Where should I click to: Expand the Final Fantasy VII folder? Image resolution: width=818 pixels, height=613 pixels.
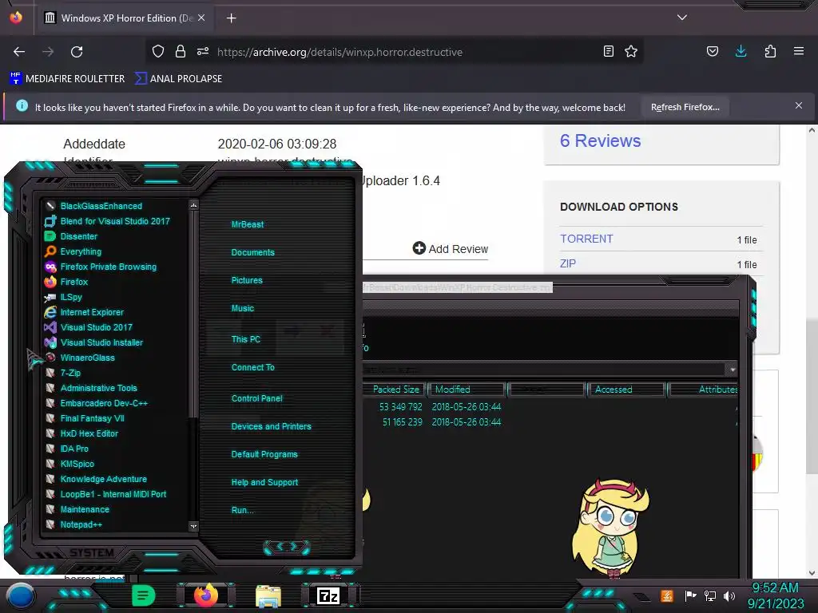[x=85, y=418]
